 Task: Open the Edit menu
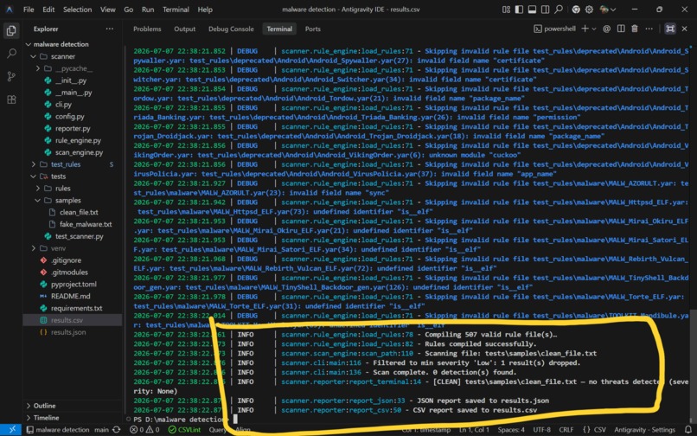click(48, 10)
